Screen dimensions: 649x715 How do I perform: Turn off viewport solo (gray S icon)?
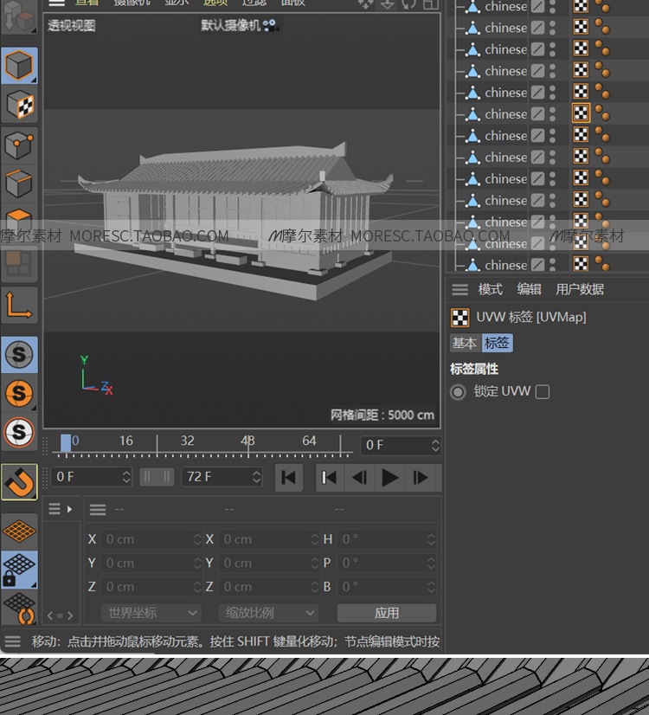pyautogui.click(x=19, y=354)
